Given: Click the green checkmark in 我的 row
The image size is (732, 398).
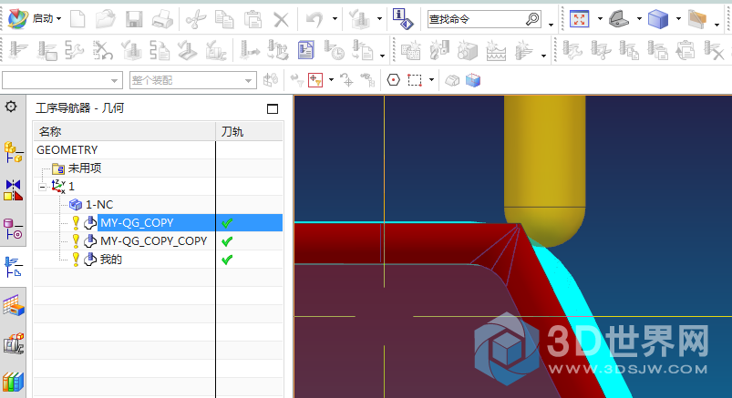Looking at the screenshot, I should pyautogui.click(x=227, y=260).
